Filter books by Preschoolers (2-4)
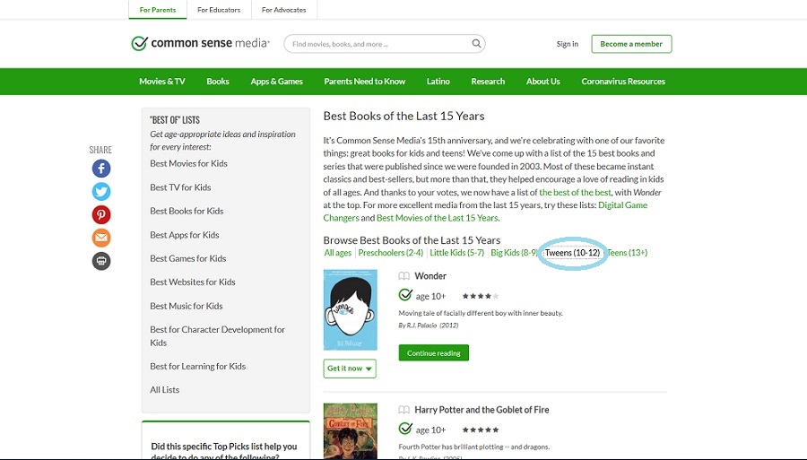The width and height of the screenshot is (807, 460). (x=391, y=253)
